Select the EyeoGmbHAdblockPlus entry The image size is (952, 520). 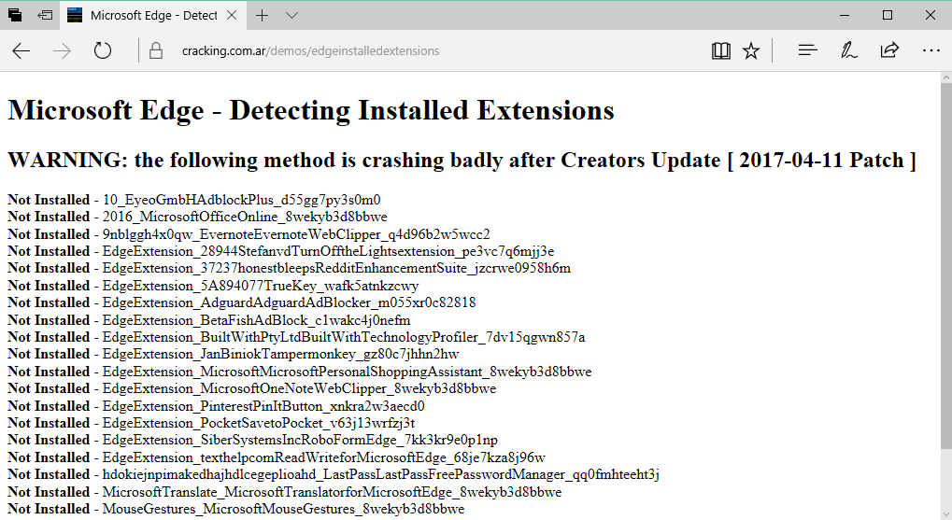click(x=194, y=200)
